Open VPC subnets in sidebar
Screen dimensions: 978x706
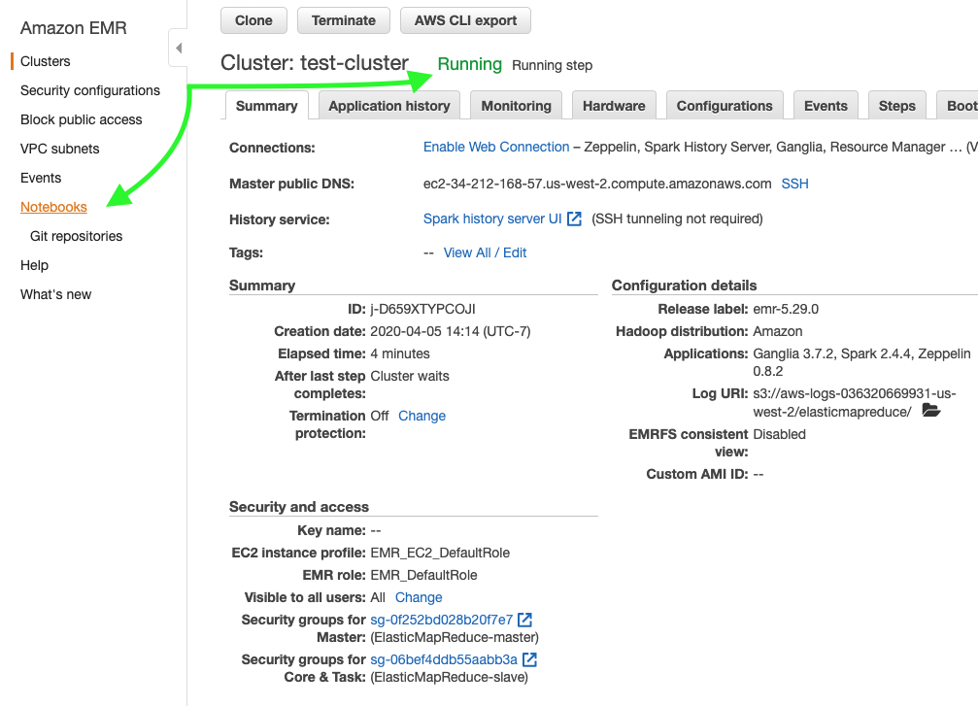60,149
